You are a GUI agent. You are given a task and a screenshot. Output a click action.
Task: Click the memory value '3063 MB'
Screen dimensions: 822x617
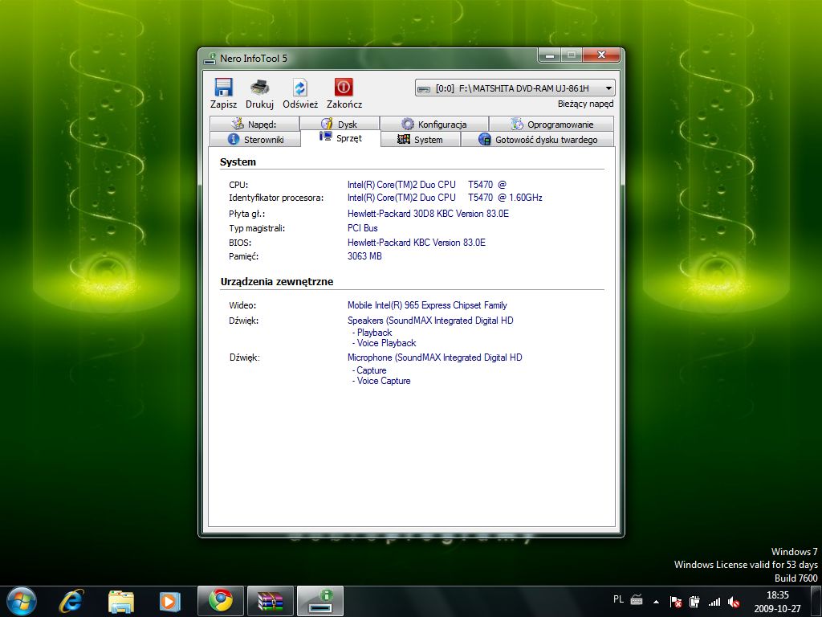[x=364, y=256]
